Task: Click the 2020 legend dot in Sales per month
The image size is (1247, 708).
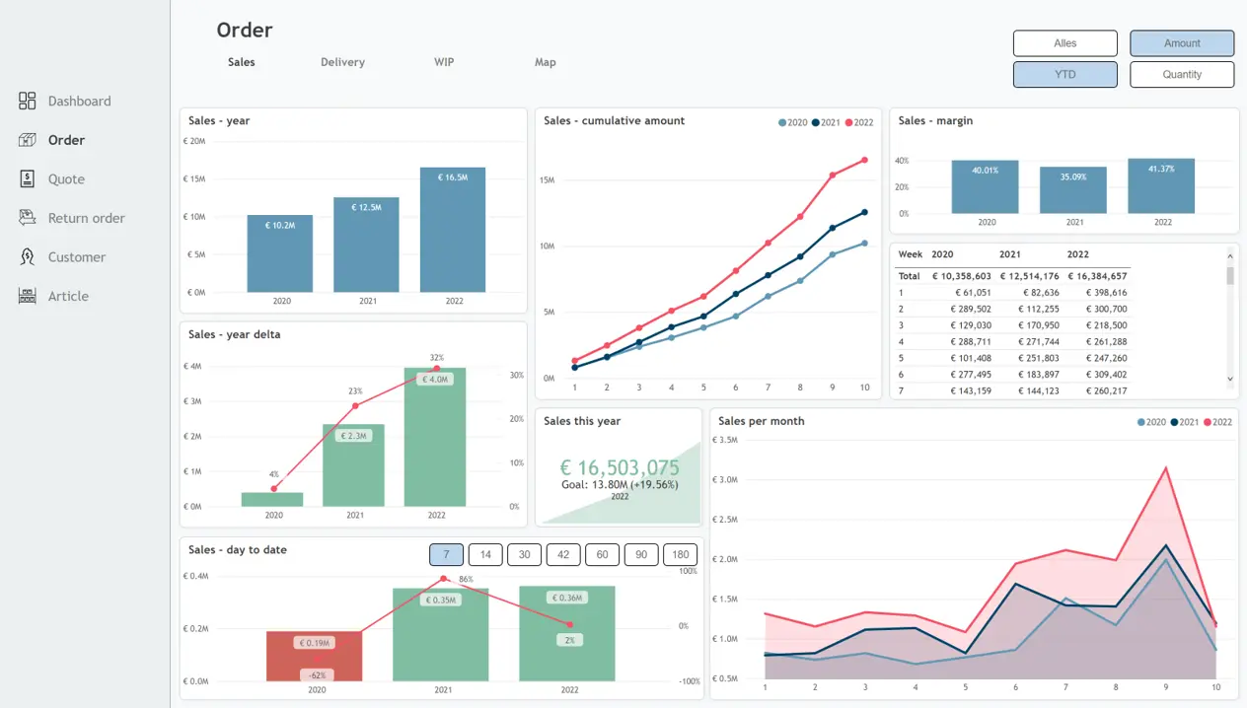Action: coord(1141,422)
